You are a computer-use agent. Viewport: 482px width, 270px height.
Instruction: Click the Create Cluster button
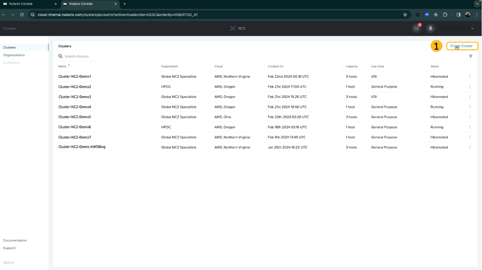(x=462, y=46)
